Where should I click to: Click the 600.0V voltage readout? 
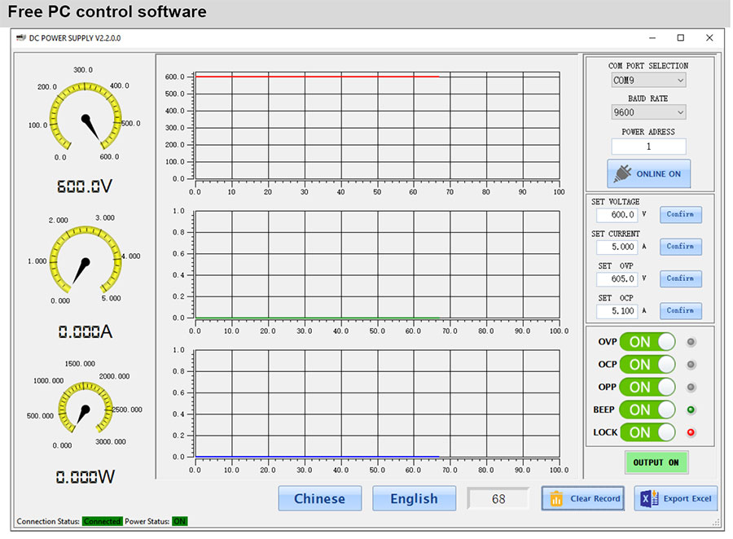85,186
